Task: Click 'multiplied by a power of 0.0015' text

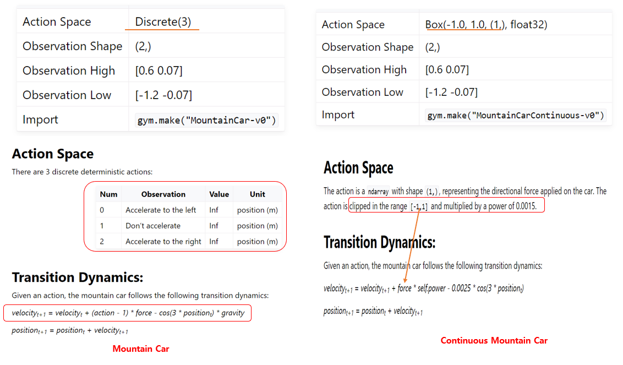Action: pos(490,206)
